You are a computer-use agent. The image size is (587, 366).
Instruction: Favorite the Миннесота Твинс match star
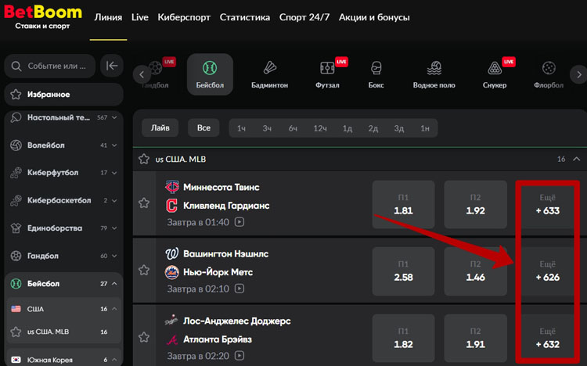click(x=144, y=203)
